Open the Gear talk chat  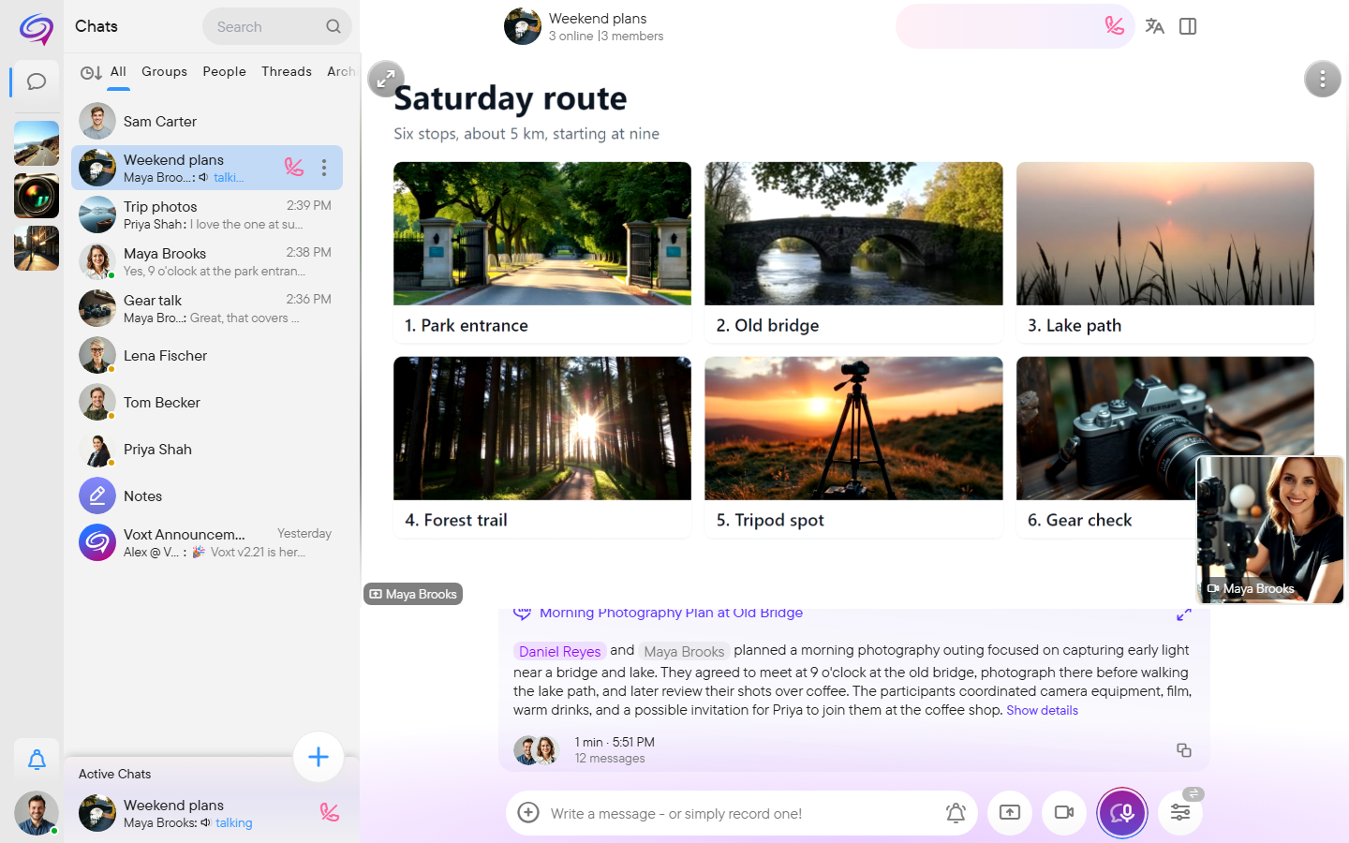[207, 308]
